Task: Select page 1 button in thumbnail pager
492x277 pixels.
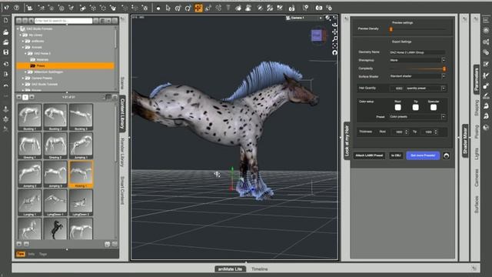Action: (25, 98)
